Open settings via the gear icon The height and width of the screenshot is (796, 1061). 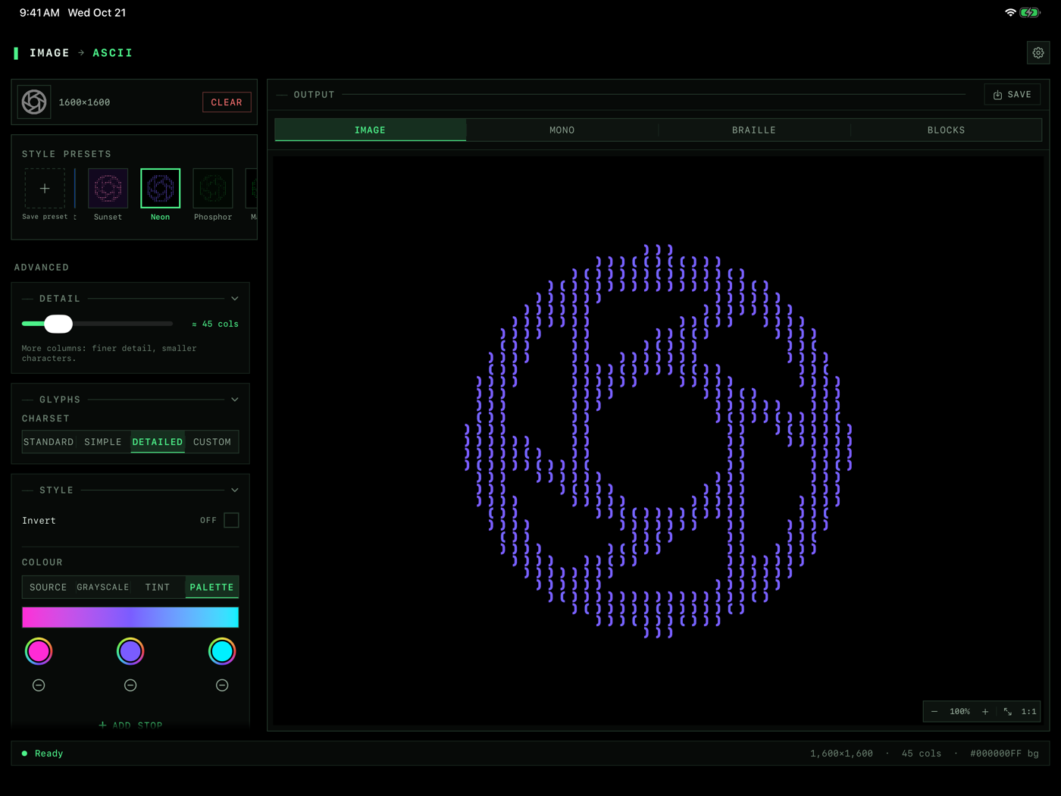(x=1038, y=53)
